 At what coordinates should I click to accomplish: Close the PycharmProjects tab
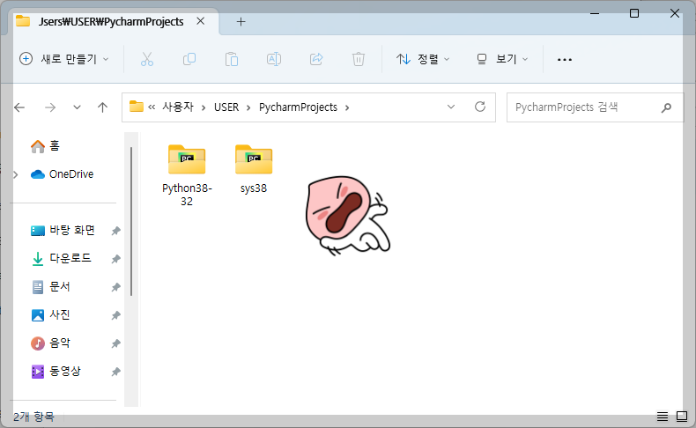tap(201, 21)
